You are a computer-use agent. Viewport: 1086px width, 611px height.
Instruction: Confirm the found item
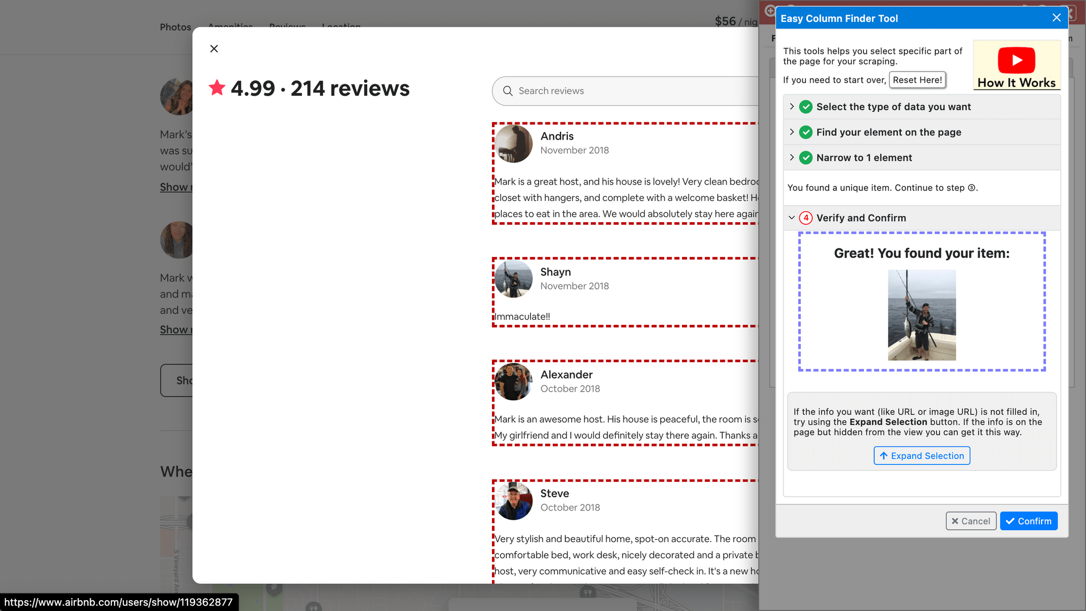coord(1029,521)
